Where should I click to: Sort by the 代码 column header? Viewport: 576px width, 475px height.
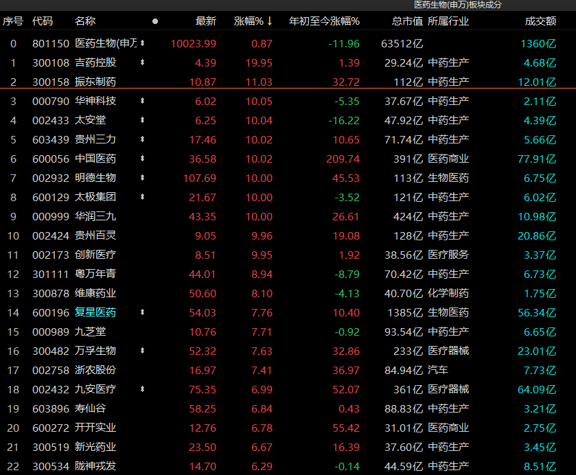[x=43, y=21]
